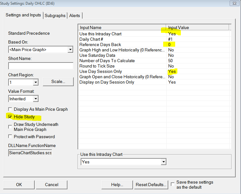
Task: Check Save these settings as the default
Action: click(173, 184)
